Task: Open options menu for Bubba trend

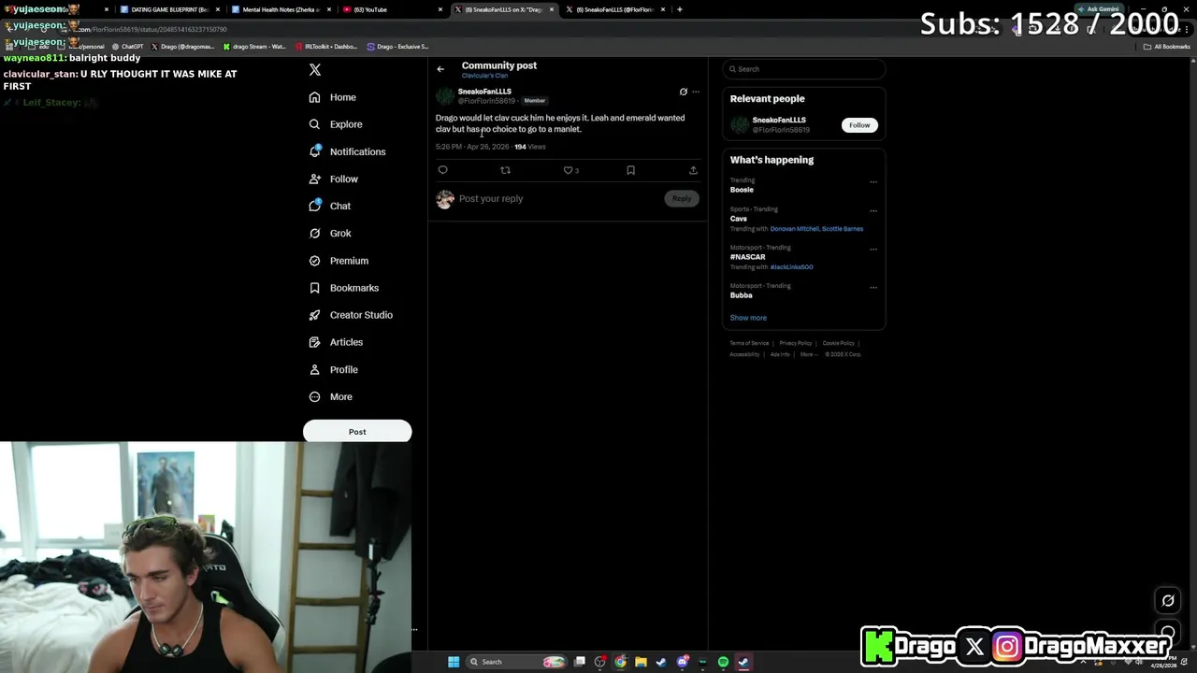Action: coord(873,287)
